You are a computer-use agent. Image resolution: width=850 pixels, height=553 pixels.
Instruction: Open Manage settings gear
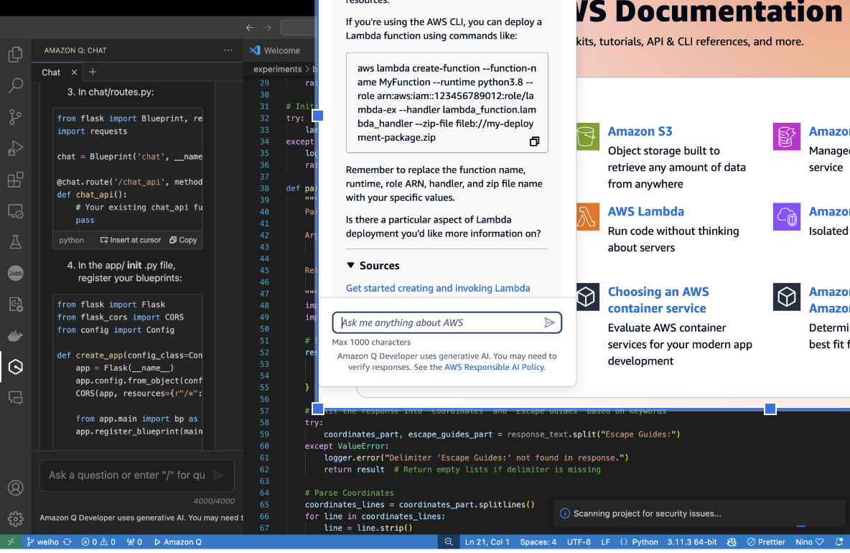point(16,519)
